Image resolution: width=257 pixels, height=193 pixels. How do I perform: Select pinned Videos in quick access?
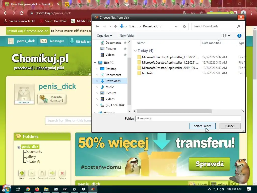110,55
